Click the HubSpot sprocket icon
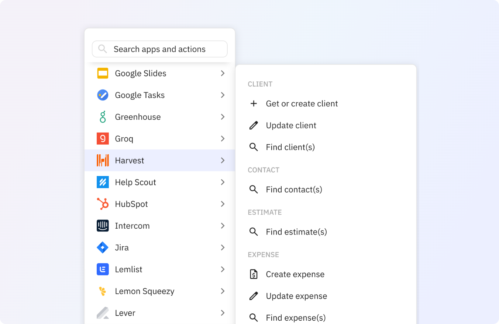 [103, 204]
